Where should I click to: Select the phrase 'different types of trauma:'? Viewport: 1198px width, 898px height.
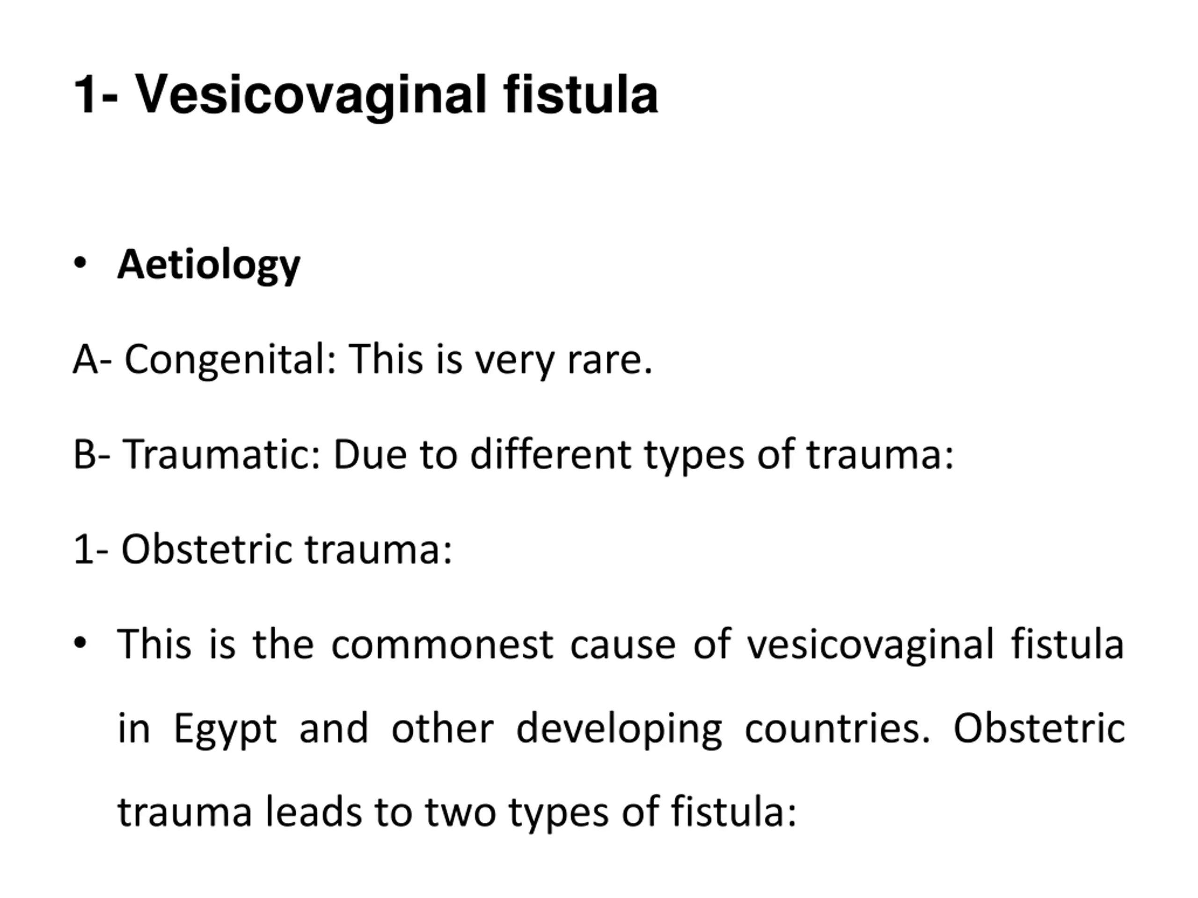pos(712,454)
